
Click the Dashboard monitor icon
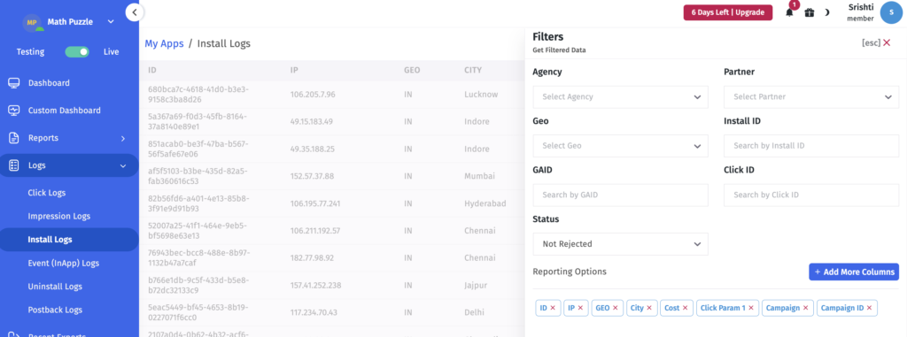coord(14,83)
